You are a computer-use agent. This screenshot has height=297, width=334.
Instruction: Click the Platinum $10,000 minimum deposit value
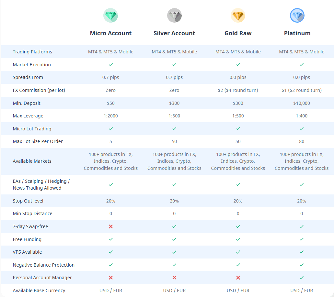[x=302, y=103]
